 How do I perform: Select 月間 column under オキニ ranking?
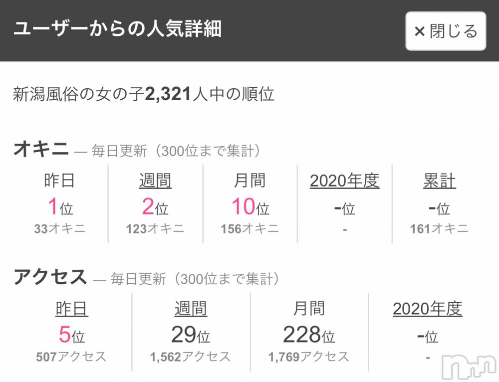(x=249, y=181)
